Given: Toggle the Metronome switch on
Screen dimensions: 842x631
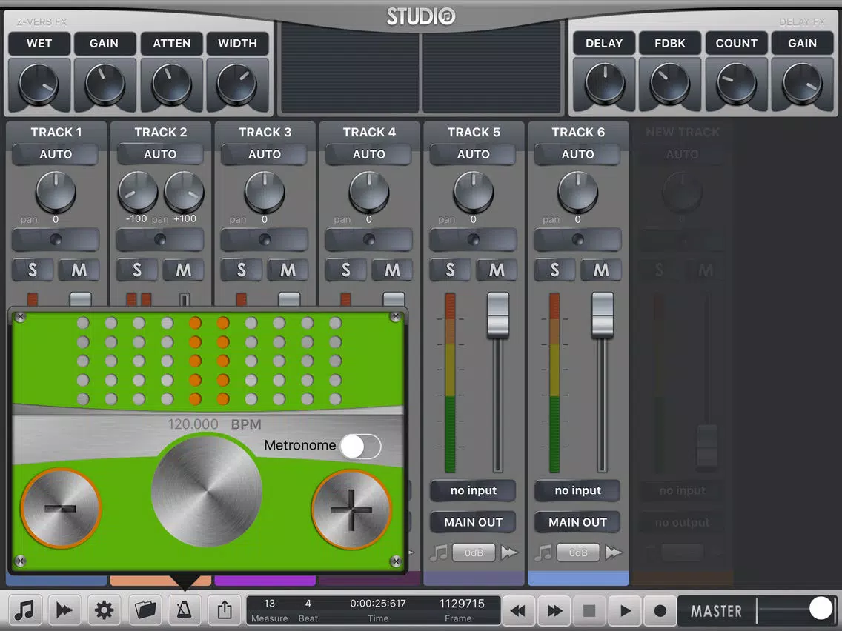Looking at the screenshot, I should (x=360, y=447).
